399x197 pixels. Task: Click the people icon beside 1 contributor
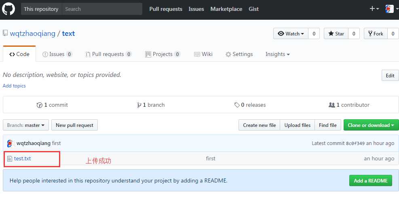click(x=332, y=105)
